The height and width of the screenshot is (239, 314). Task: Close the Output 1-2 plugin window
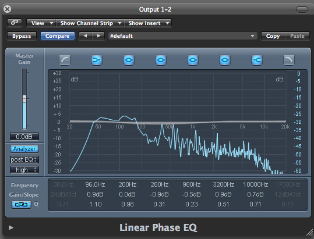point(8,9)
